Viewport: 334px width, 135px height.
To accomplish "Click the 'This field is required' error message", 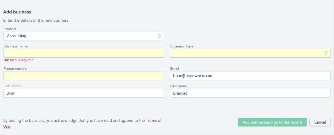I will [19, 60].
